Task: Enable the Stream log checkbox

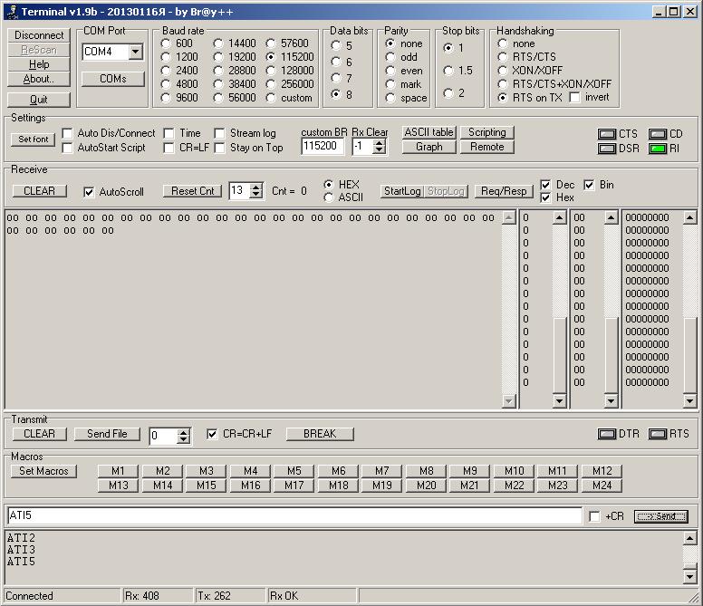Action: [220, 133]
